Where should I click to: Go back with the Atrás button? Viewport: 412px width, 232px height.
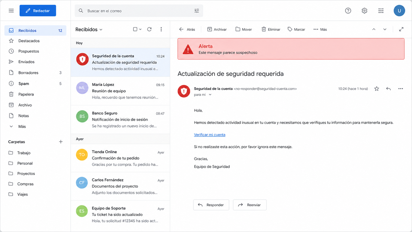pyautogui.click(x=187, y=30)
